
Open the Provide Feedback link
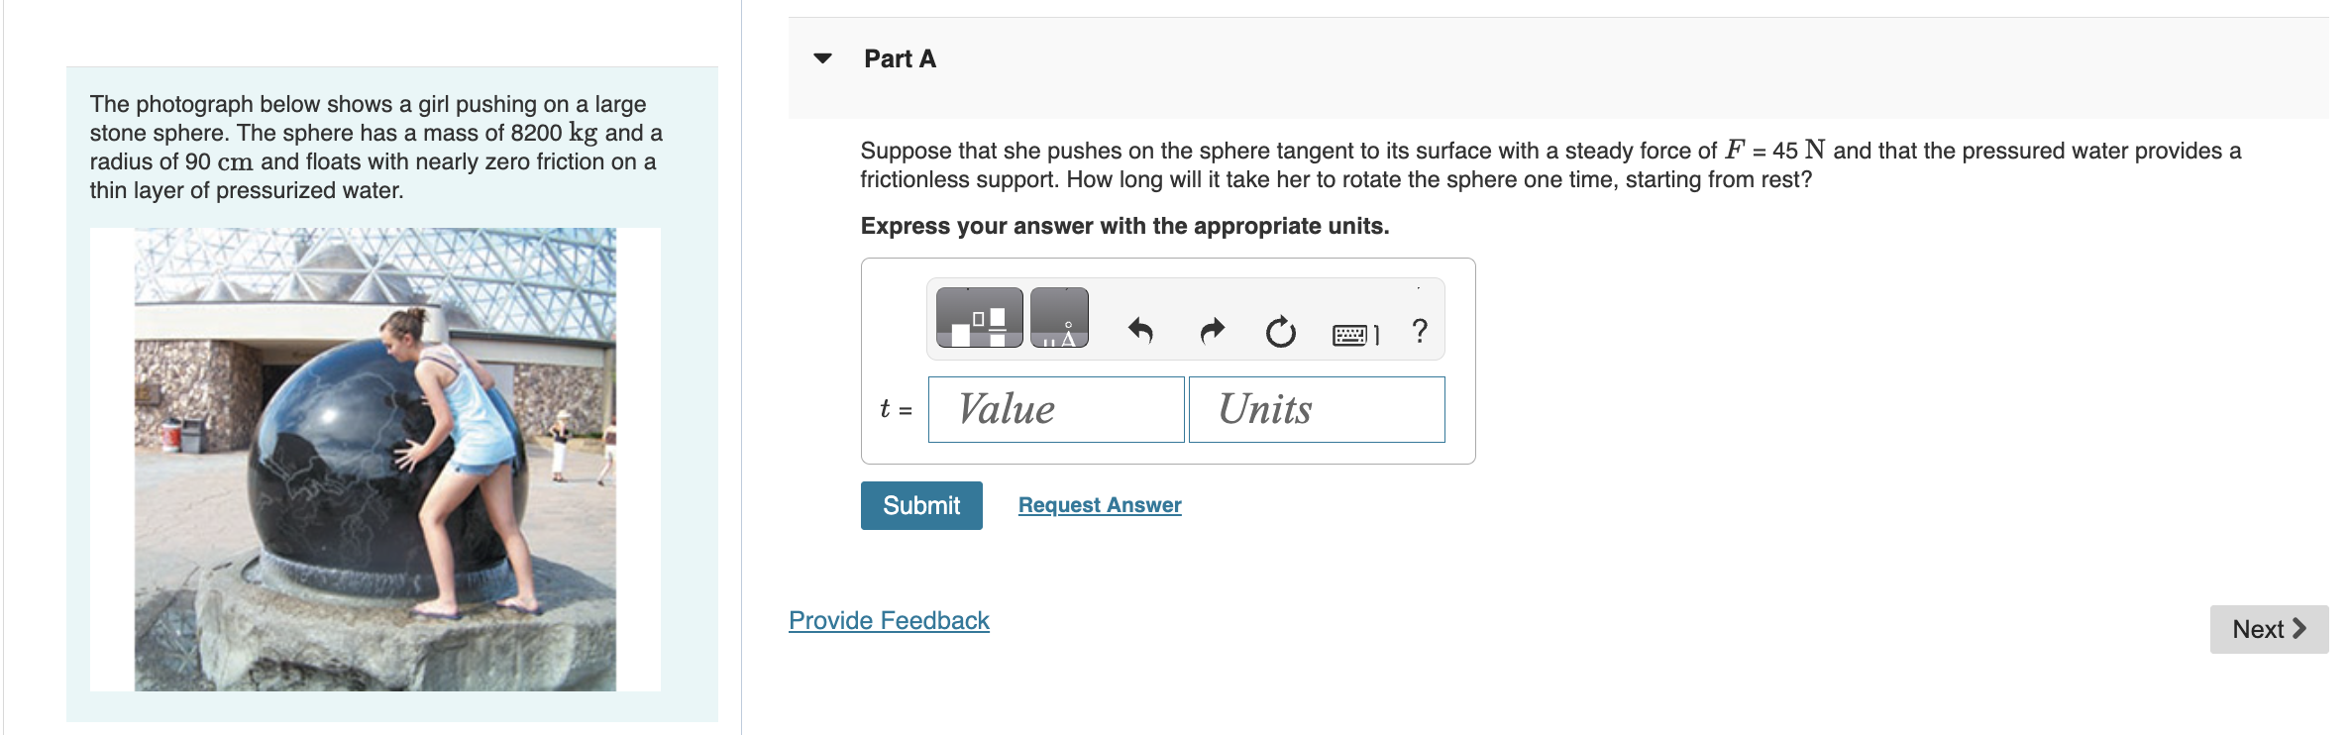click(888, 620)
